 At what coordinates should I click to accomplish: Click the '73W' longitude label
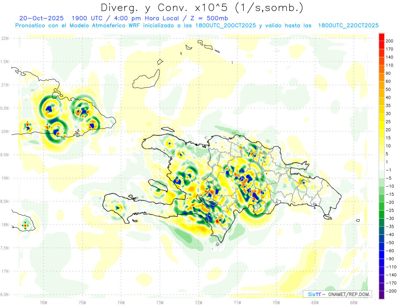(x=160, y=302)
